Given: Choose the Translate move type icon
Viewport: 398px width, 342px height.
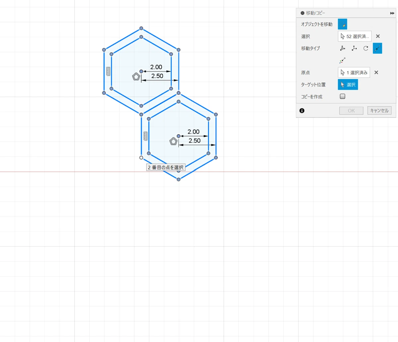Looking at the screenshot, I should click(x=354, y=48).
